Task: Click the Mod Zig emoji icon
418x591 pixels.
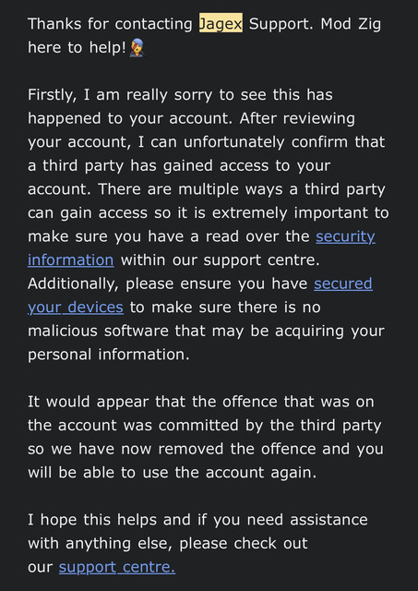Action: click(x=137, y=49)
